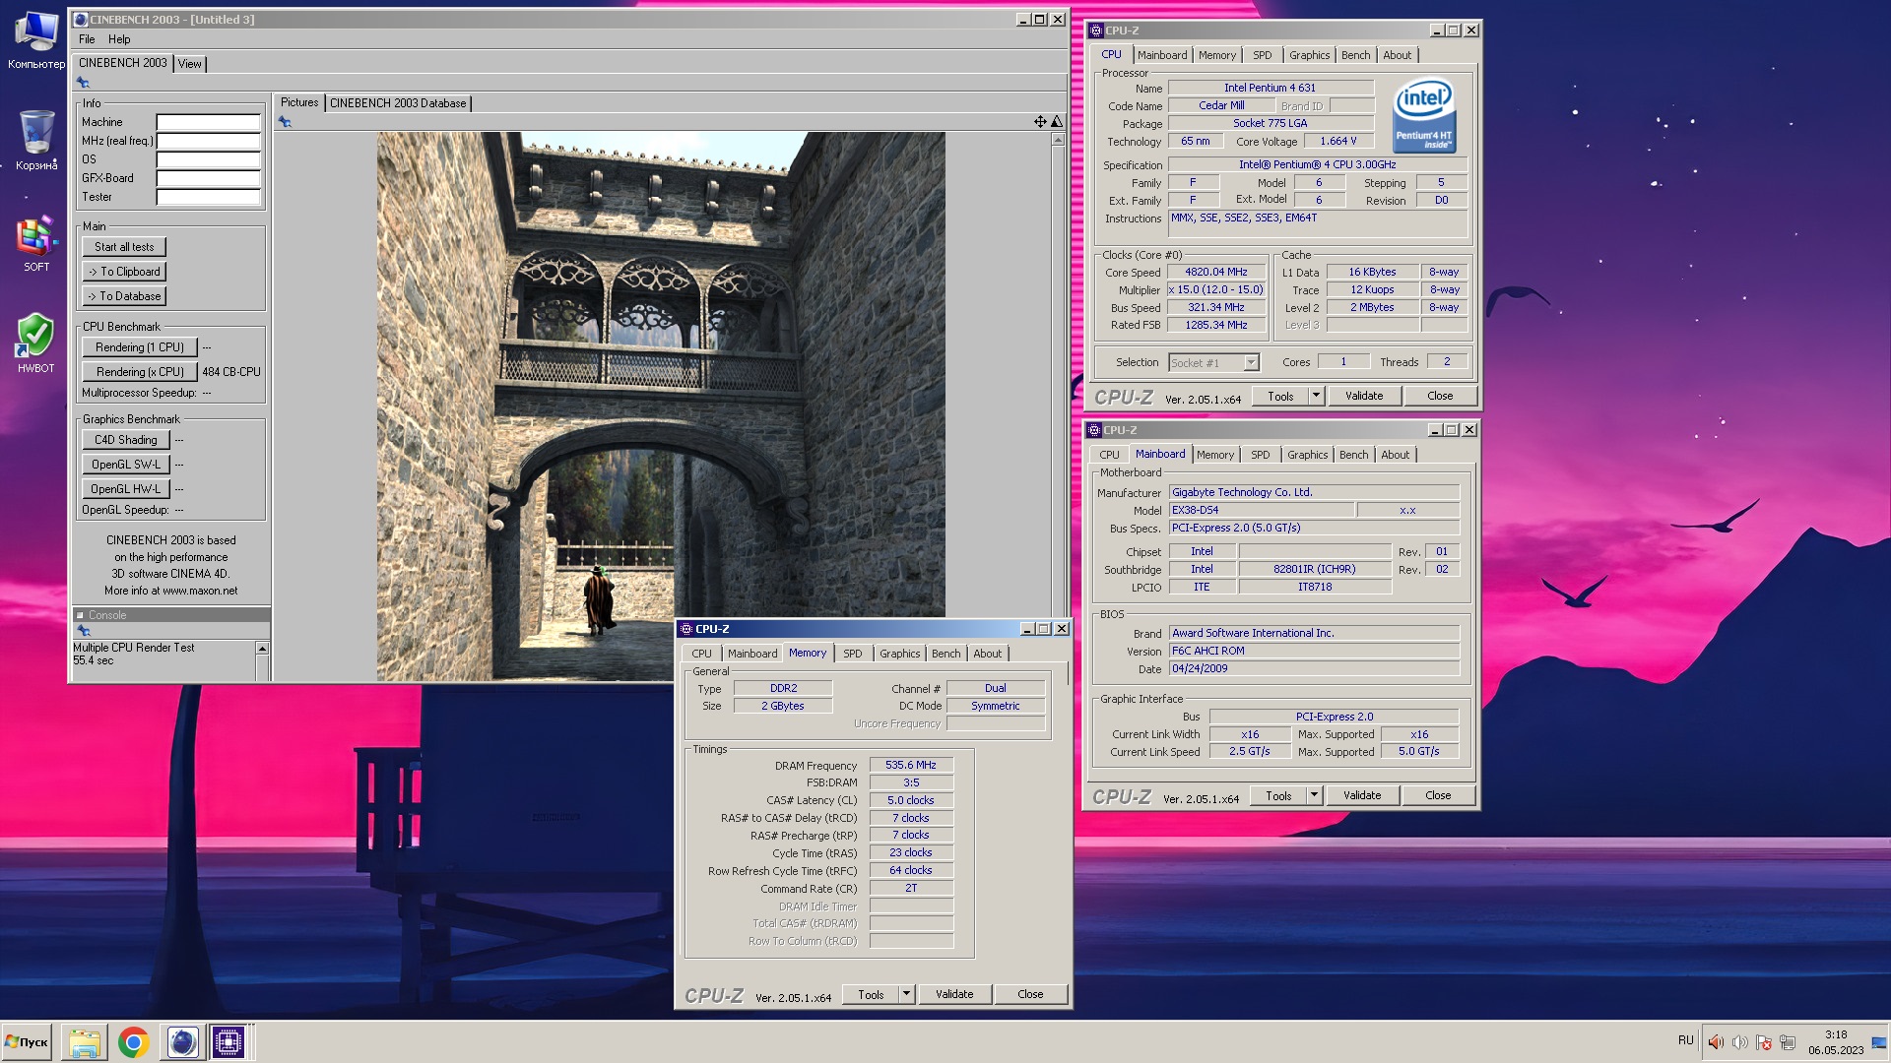Open File Explorer from the taskbar
1891x1063 pixels.
click(x=85, y=1042)
